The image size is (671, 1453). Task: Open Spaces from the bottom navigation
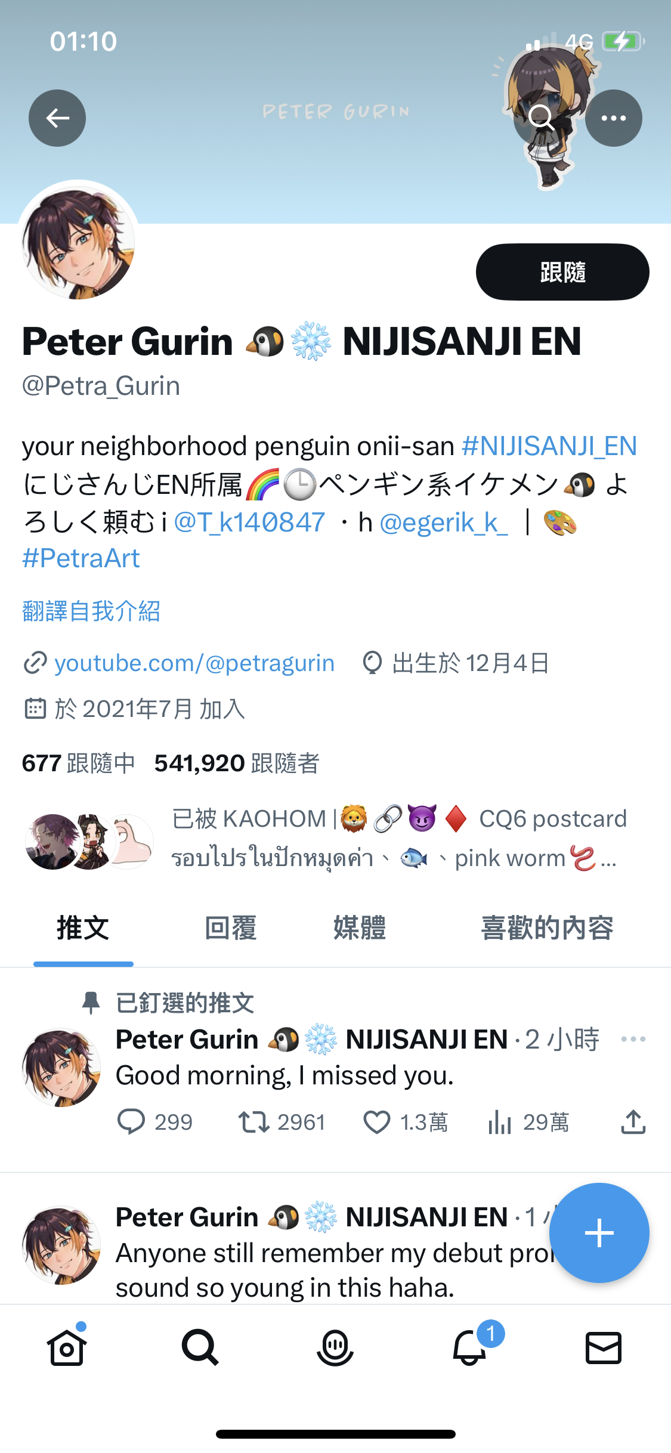coord(335,1347)
